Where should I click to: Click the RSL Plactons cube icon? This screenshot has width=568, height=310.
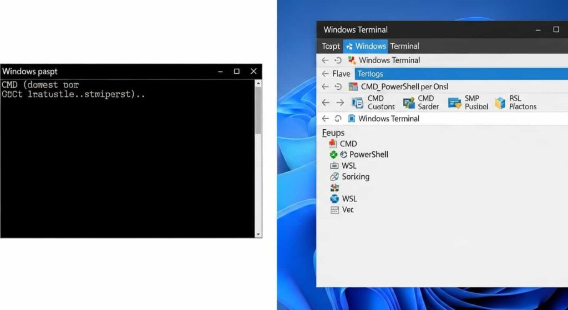500,103
